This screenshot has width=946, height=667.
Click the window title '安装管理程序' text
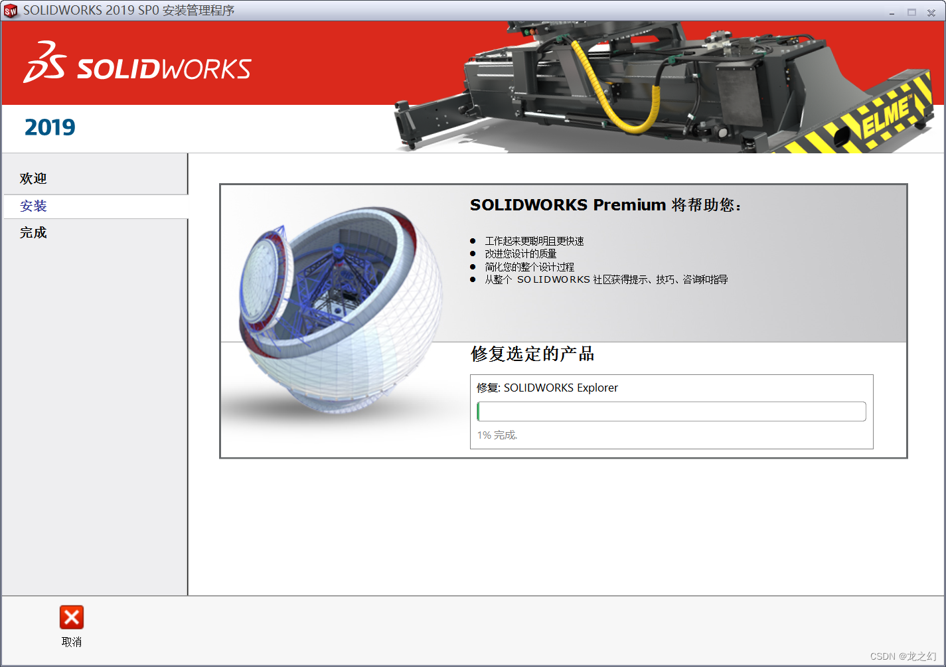point(198,11)
